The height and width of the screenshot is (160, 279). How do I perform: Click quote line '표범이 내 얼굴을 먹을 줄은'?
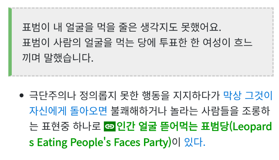coord(79,27)
